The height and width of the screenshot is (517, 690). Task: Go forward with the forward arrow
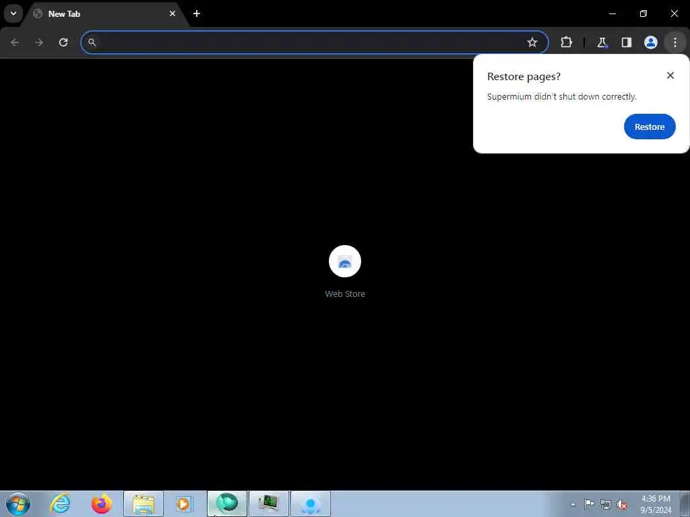39,42
